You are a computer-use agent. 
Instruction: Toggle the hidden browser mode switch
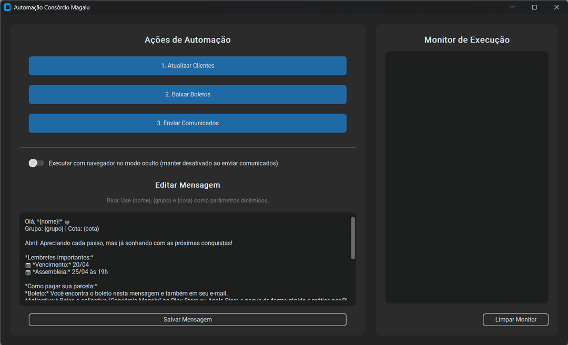click(x=36, y=163)
